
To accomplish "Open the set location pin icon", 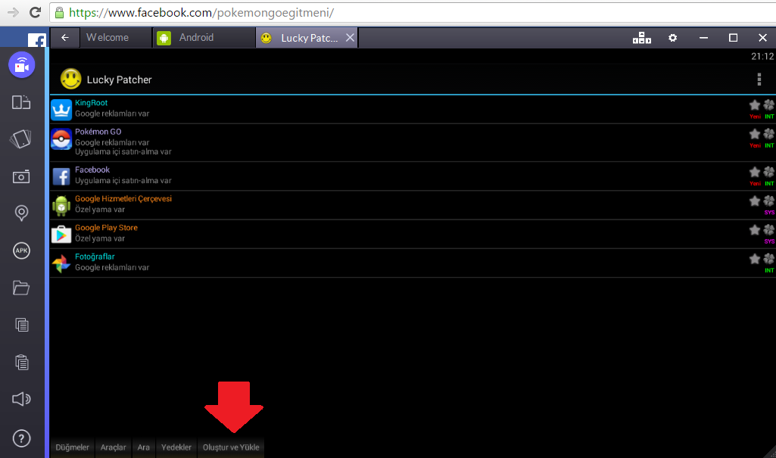I will click(x=21, y=213).
